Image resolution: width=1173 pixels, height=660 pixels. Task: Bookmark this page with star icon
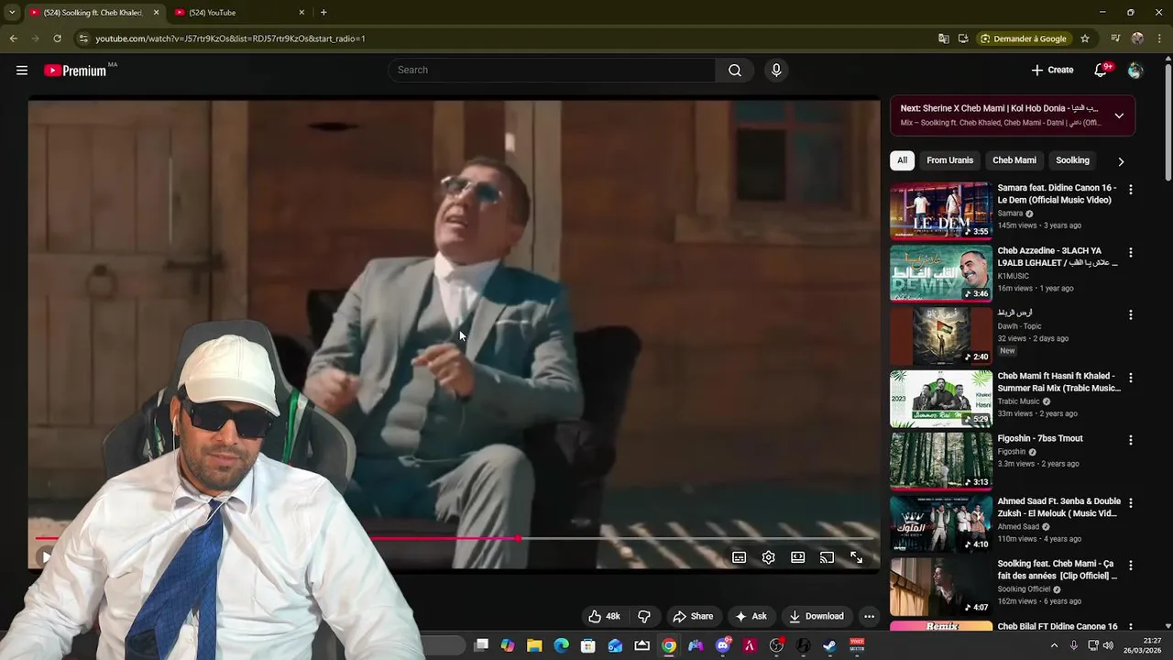1085,38
